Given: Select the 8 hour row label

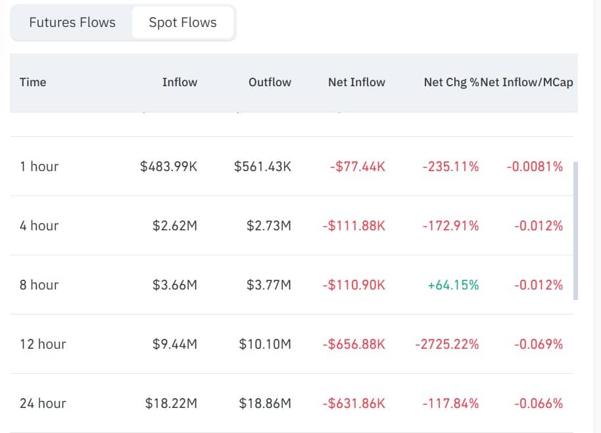Looking at the screenshot, I should [x=39, y=285].
